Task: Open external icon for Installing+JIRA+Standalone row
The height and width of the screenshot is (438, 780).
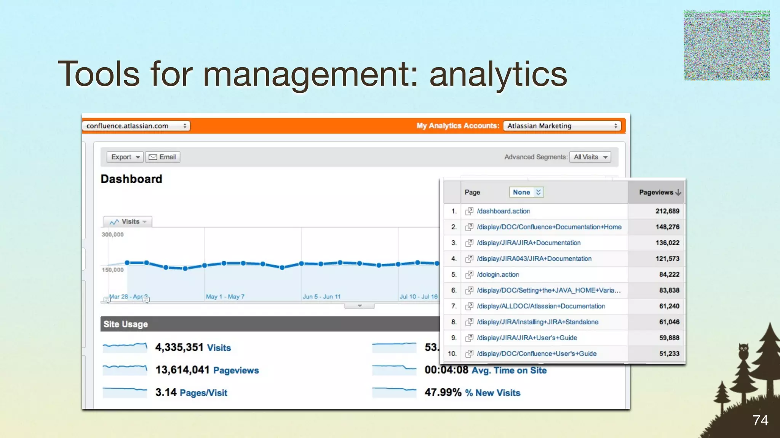Action: [x=470, y=322]
